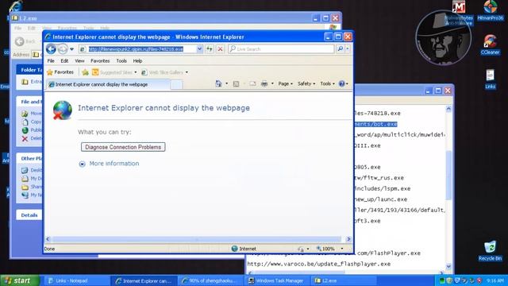The width and height of the screenshot is (508, 286).
Task: Click the Malwarebytes Anti-Malware desktop icon
Action: pyautogui.click(x=459, y=13)
